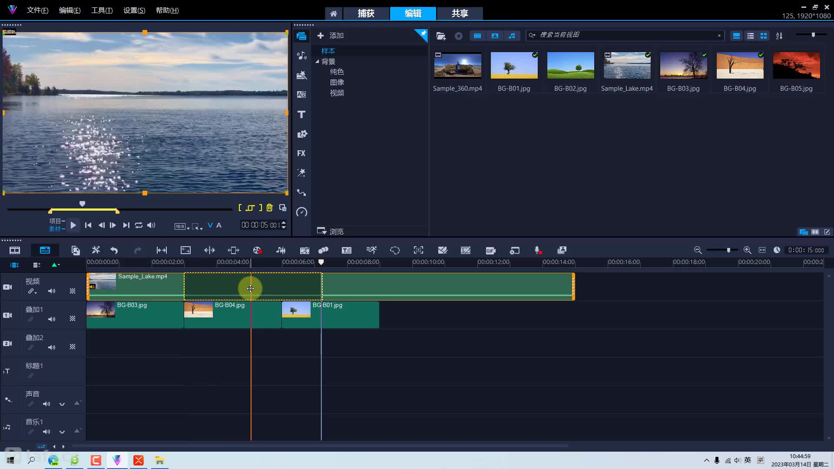Open the Transition library panel icon
The height and width of the screenshot is (469, 834).
[301, 95]
